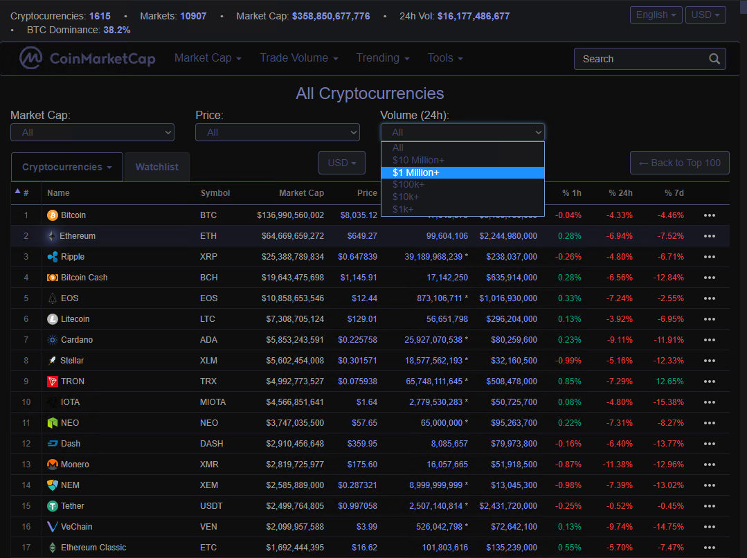
Task: Open the Price filter dropdown
Action: [x=277, y=132]
